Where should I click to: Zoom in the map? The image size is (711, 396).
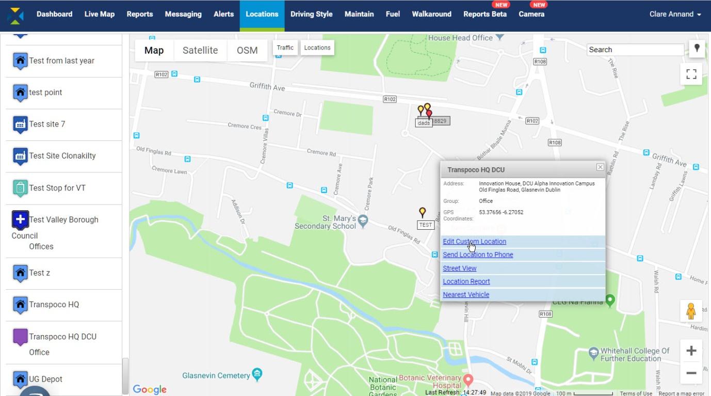(x=691, y=351)
